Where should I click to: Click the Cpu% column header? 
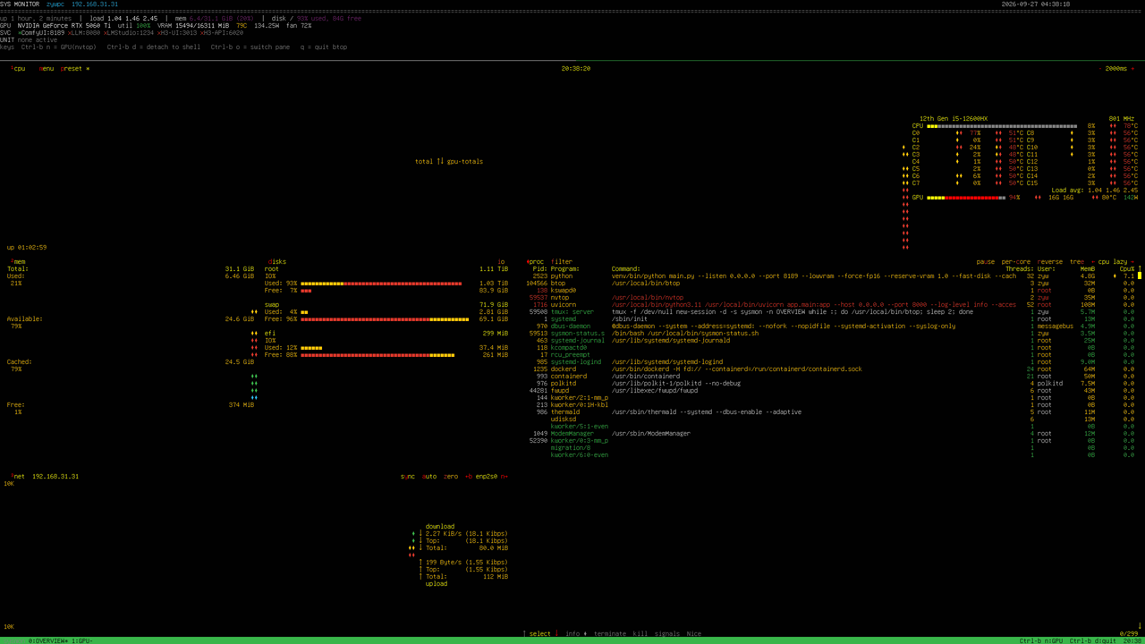(1127, 269)
